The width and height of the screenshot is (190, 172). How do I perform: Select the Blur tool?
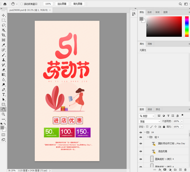tap(3, 80)
